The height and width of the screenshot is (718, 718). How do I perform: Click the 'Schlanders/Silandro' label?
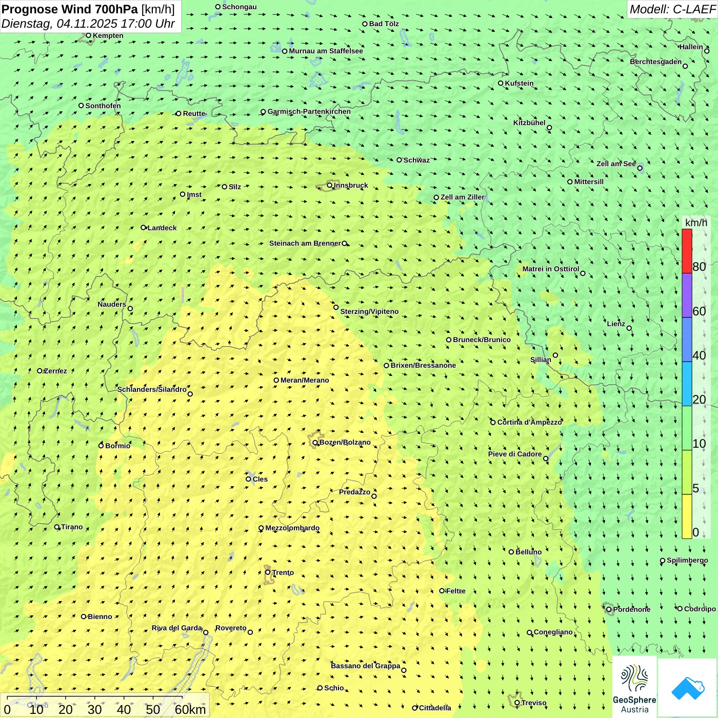point(152,389)
